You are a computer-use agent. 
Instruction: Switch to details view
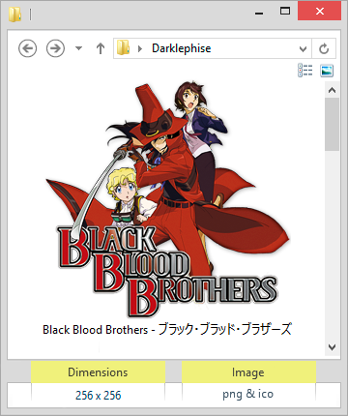tap(304, 71)
